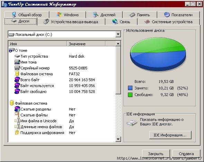Click the chip icon on Системные устройства tab

(x=147, y=21)
